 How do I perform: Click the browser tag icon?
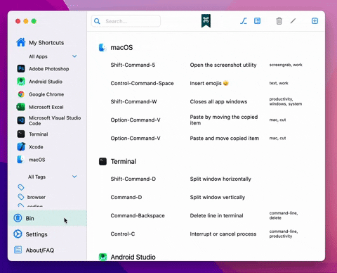click(21, 197)
